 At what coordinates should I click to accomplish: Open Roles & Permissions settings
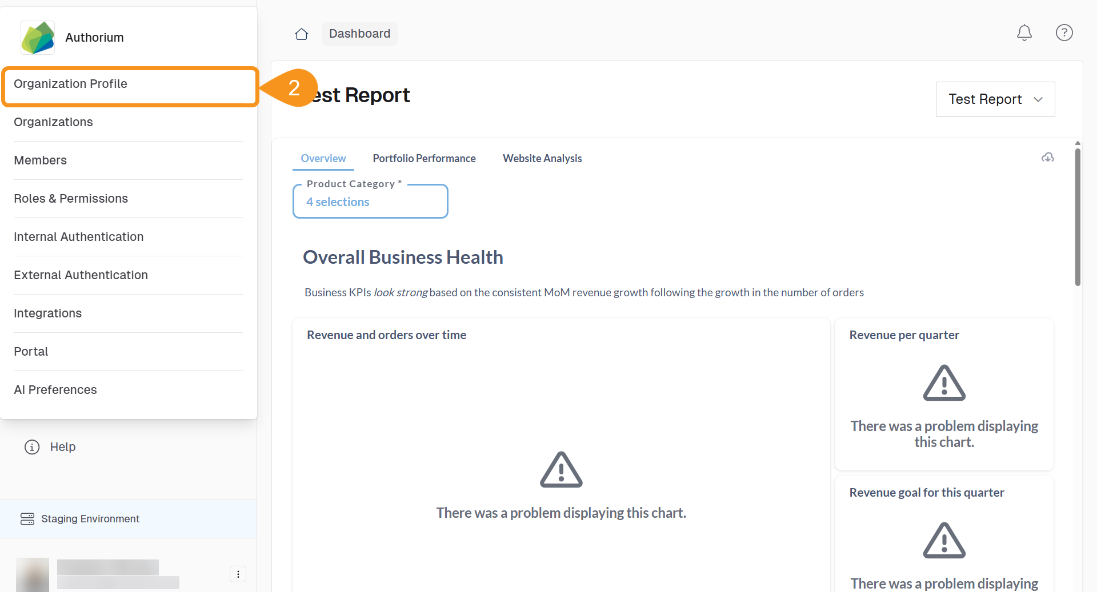pyautogui.click(x=70, y=198)
